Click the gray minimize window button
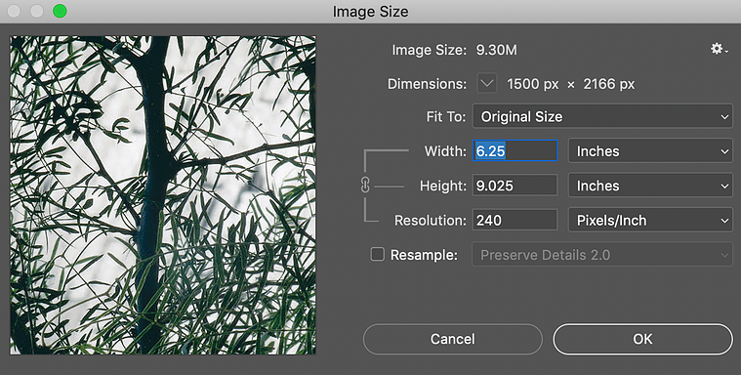 click(x=37, y=11)
